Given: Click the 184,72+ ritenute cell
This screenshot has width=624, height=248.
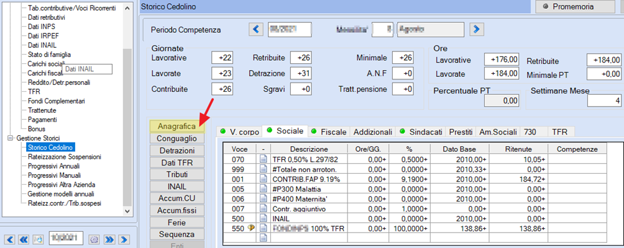Looking at the screenshot, I should point(518,179).
